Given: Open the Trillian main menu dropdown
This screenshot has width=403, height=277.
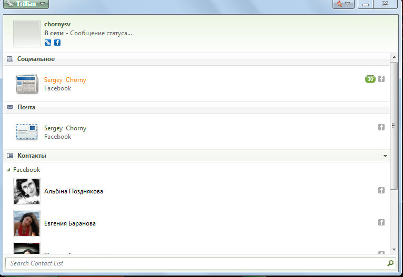Looking at the screenshot, I should [26, 4].
